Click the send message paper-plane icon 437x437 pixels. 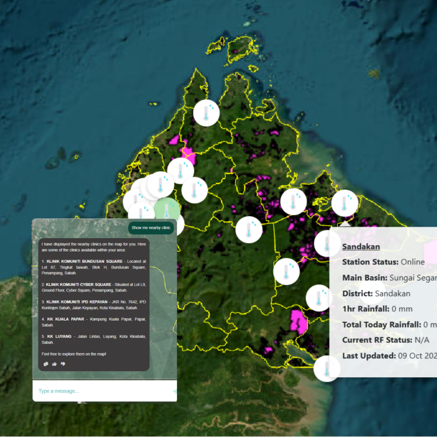click(175, 391)
